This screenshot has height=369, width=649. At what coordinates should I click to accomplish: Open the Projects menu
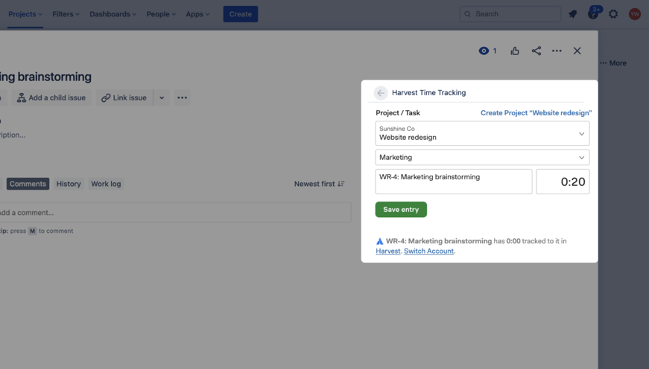[x=25, y=14]
